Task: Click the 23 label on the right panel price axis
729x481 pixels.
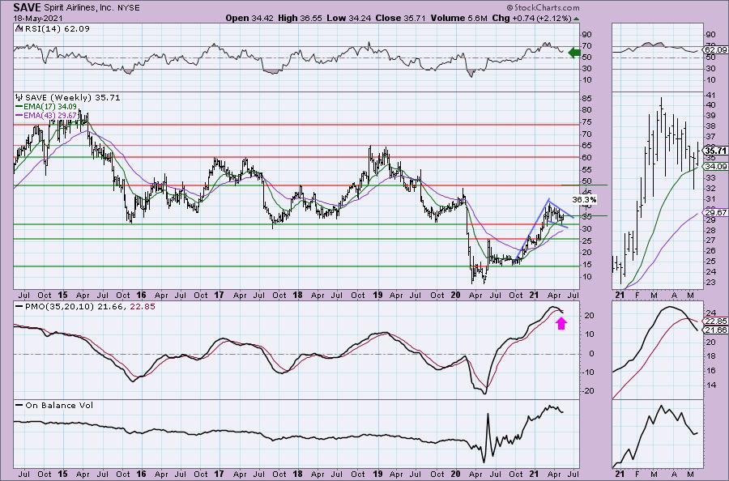Action: pyautogui.click(x=710, y=282)
